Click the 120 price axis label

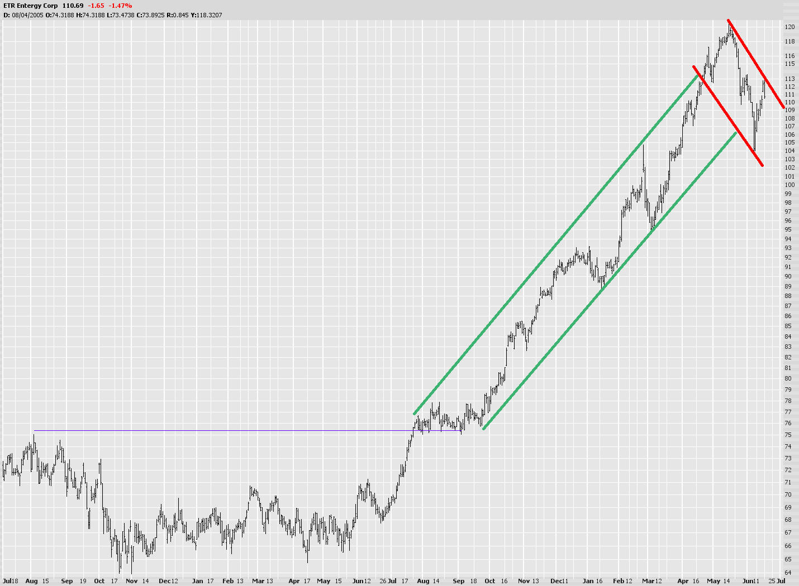coord(790,27)
